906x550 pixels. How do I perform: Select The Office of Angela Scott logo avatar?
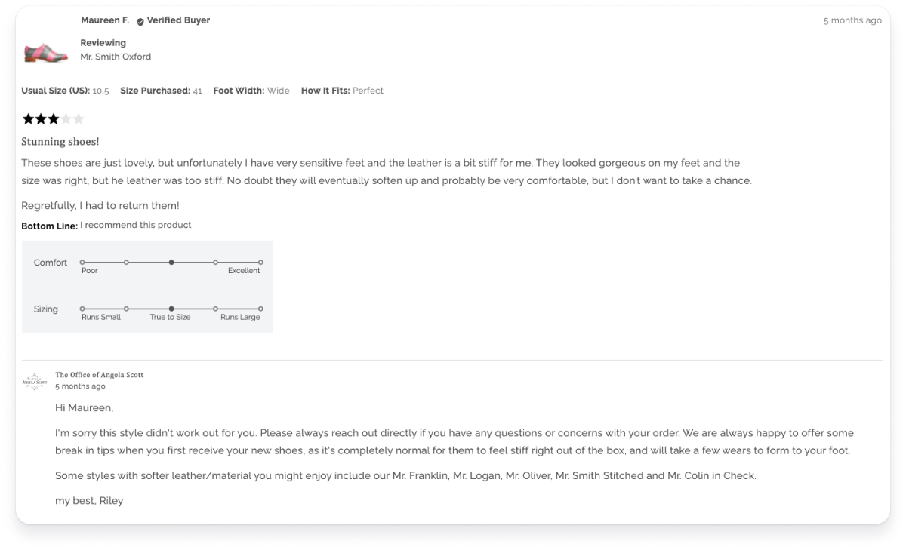34,381
